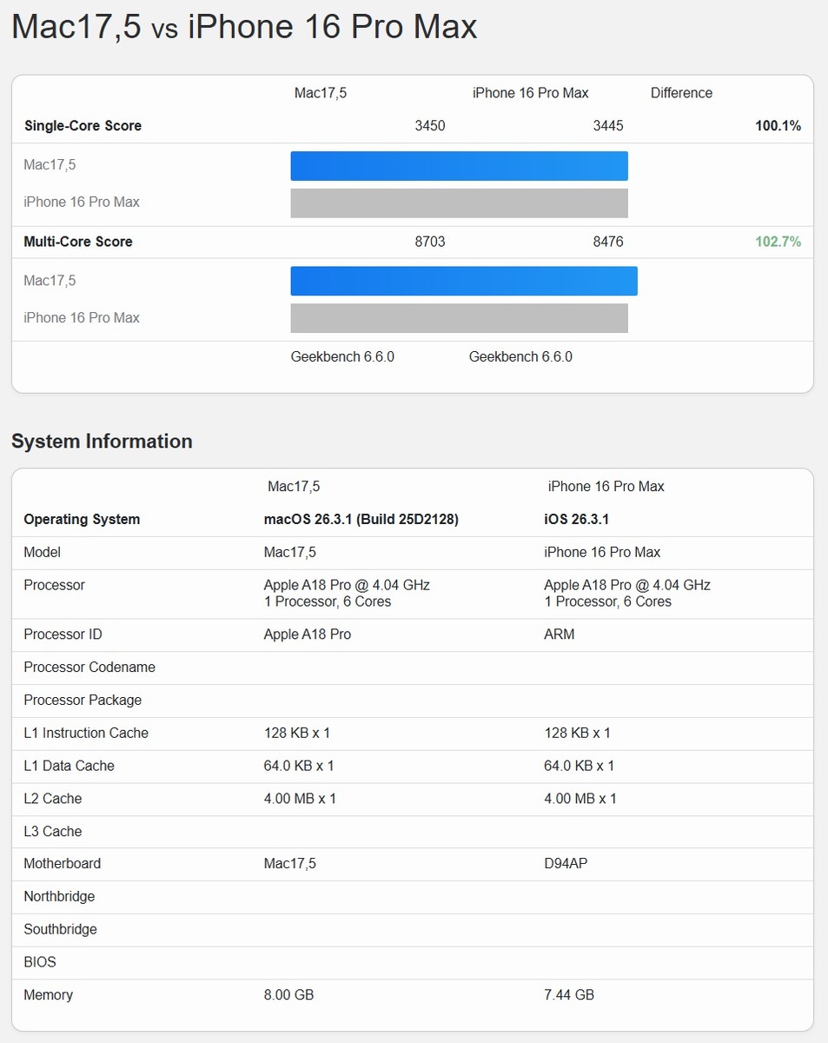Click the multi-core score 8703
Viewport: 828px width, 1043px height.
tap(431, 242)
